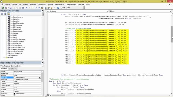Expand the Click procedure dropdown
Screen dimensions: 173x97
point(171,11)
